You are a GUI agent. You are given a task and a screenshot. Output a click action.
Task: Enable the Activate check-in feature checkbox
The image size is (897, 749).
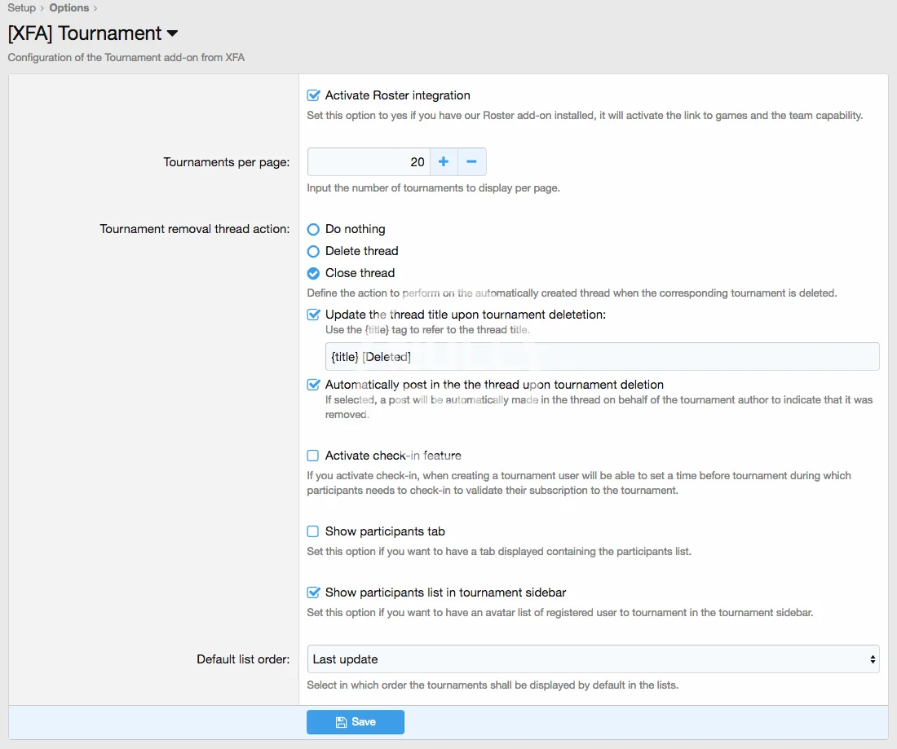pyautogui.click(x=313, y=456)
